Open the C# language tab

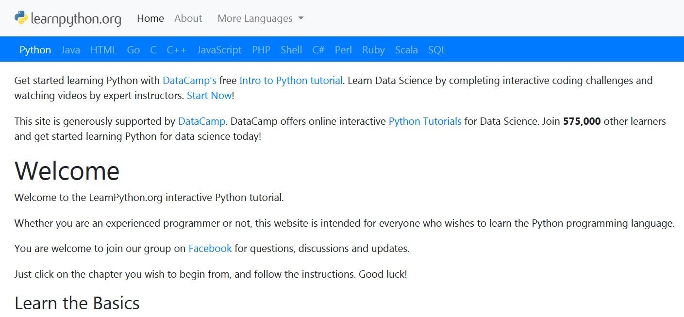(x=318, y=50)
